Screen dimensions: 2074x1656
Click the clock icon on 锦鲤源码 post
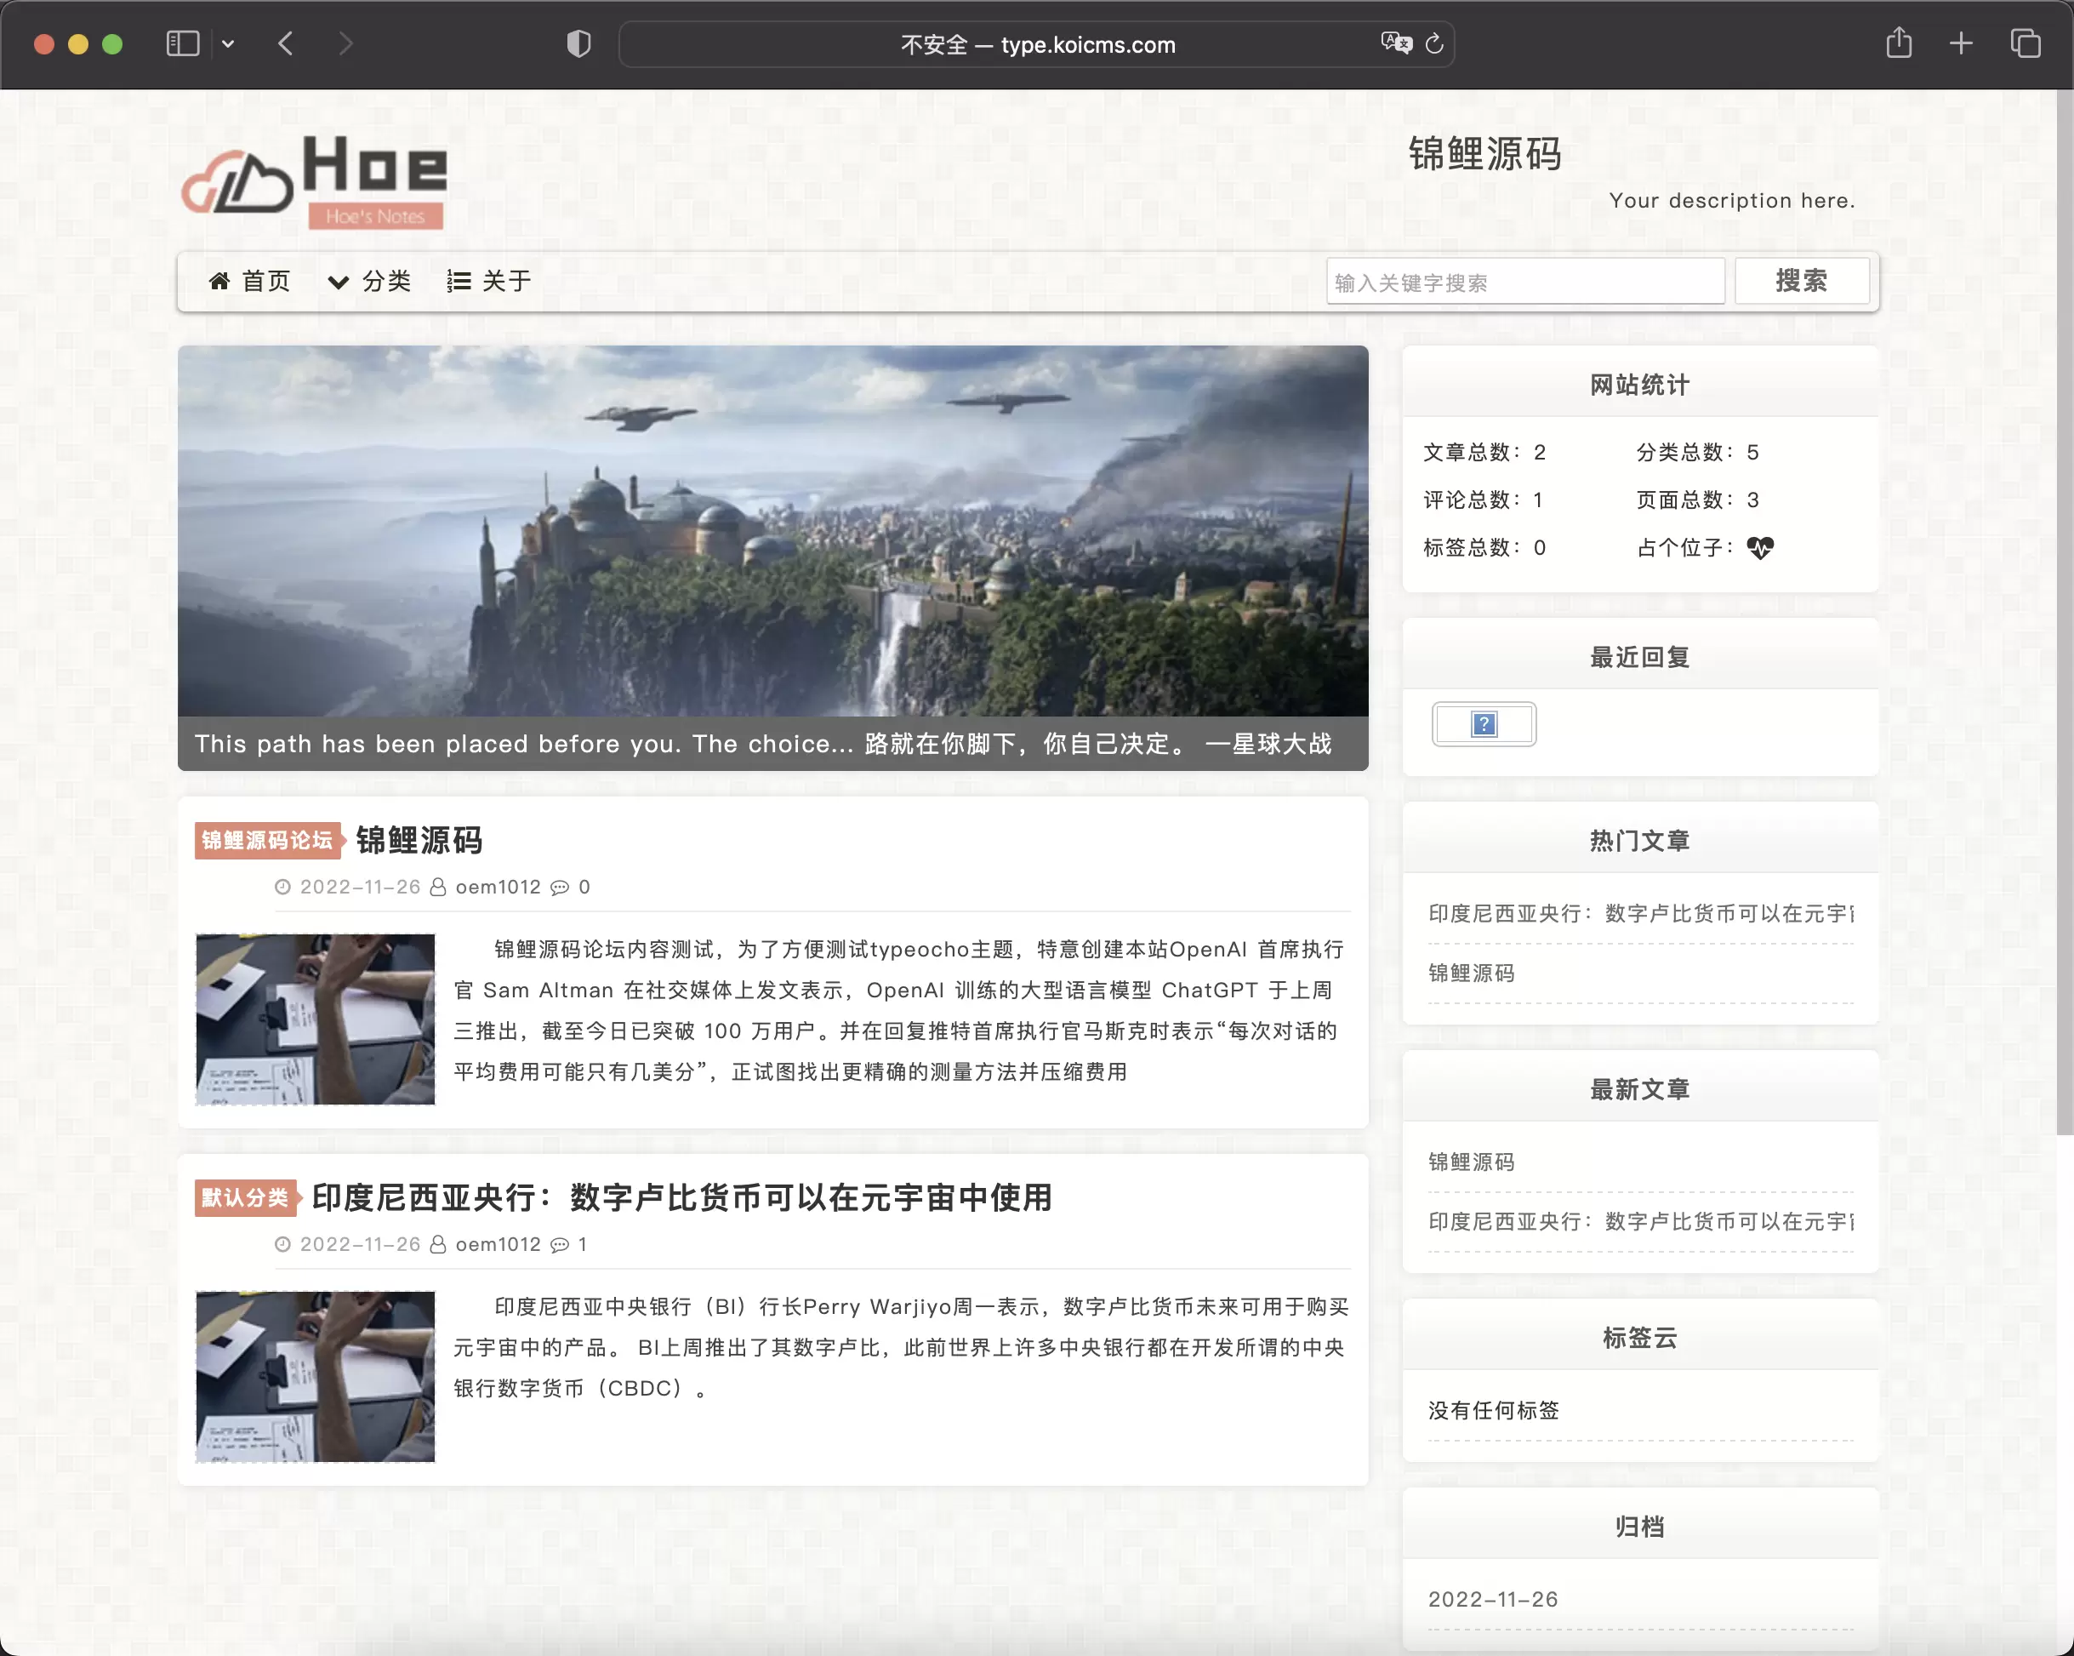click(282, 886)
